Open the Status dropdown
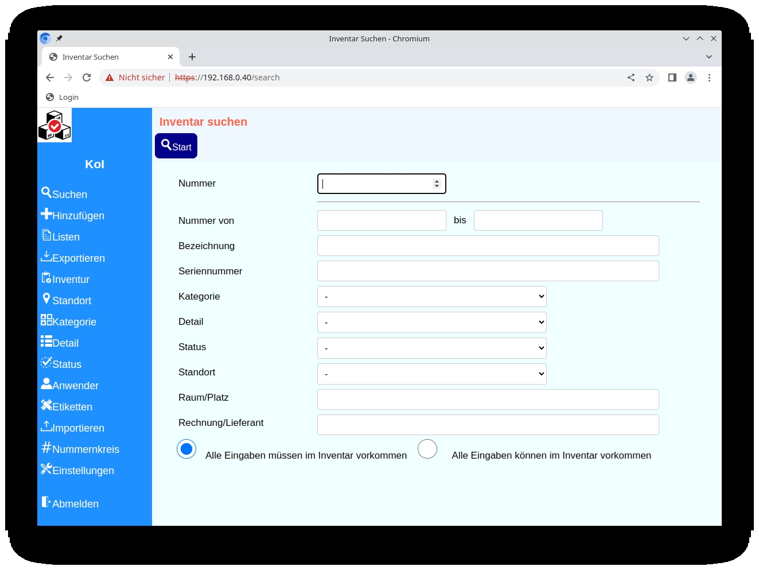This screenshot has width=759, height=570. coord(432,348)
